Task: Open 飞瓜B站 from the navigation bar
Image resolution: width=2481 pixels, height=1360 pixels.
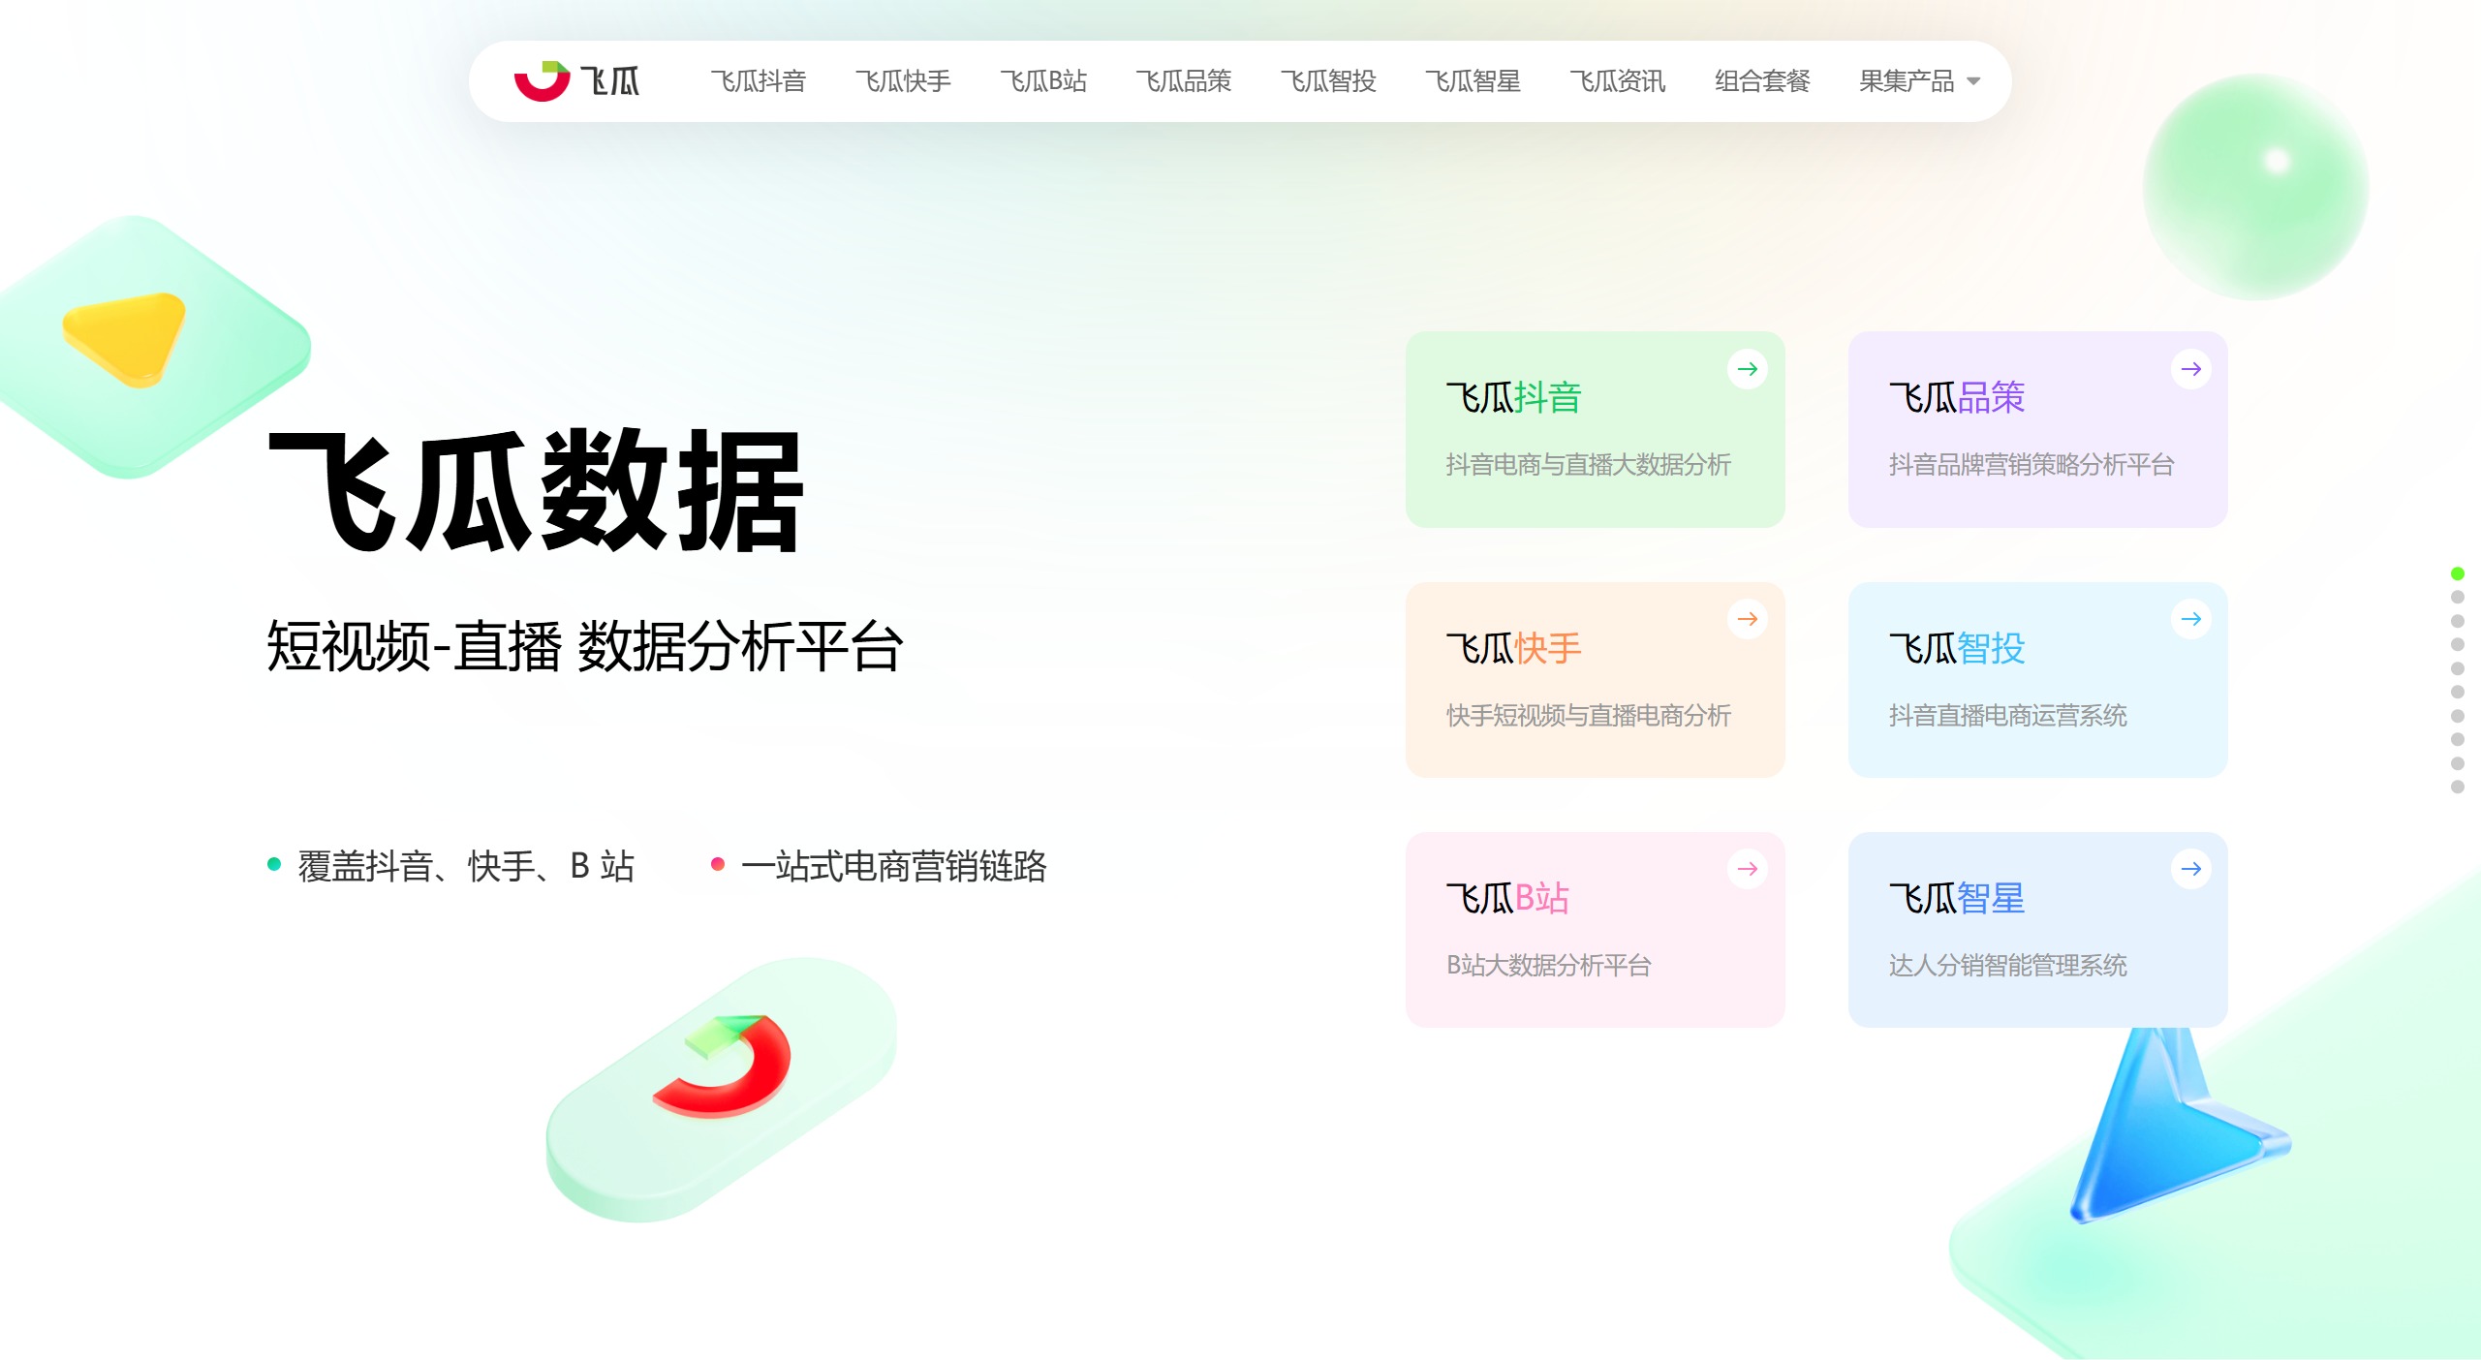Action: pos(1044,80)
